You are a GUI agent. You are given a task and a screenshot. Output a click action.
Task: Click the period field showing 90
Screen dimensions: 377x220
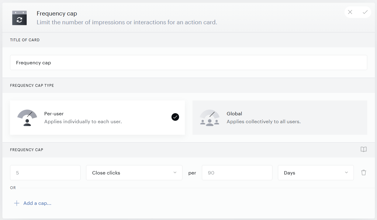click(x=237, y=173)
